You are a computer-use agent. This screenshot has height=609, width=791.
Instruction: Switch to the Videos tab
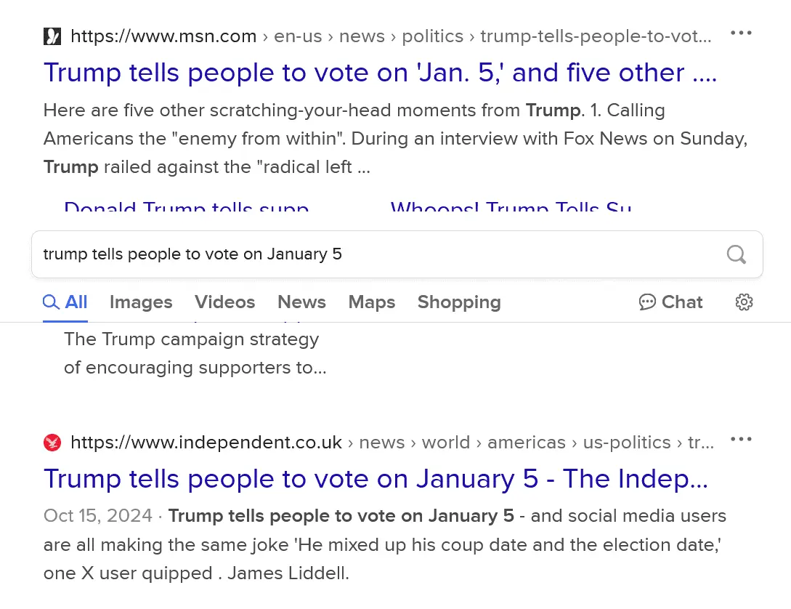(224, 302)
